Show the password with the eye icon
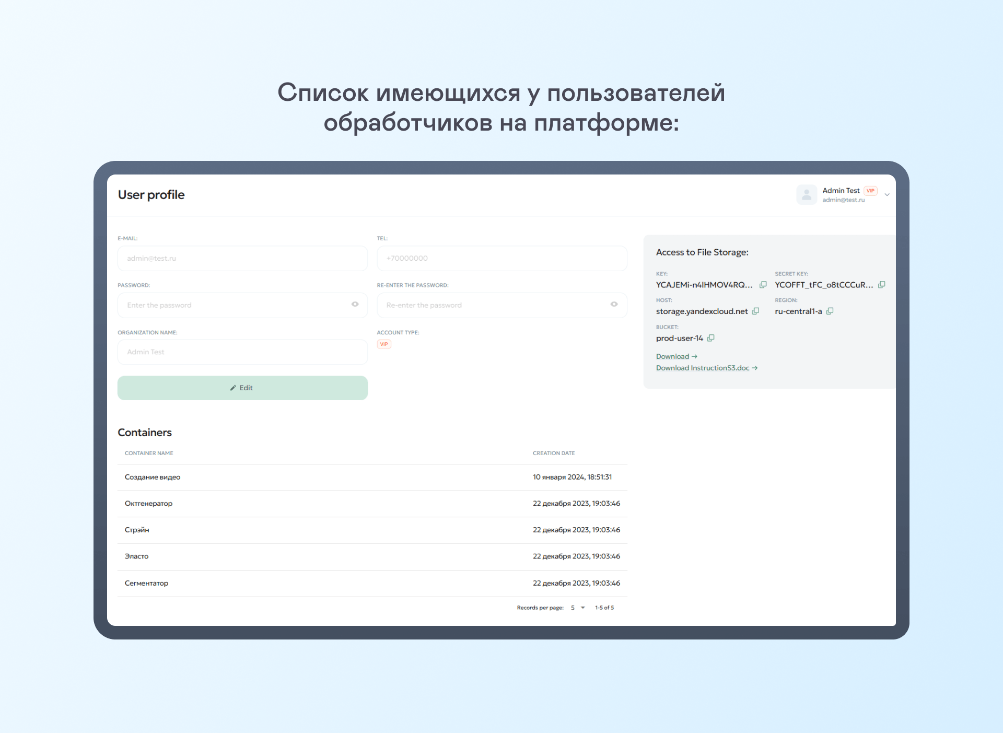This screenshot has height=733, width=1003. coord(355,305)
